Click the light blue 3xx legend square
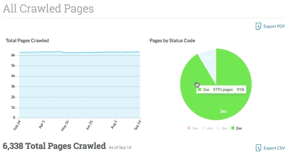 tap(218, 128)
